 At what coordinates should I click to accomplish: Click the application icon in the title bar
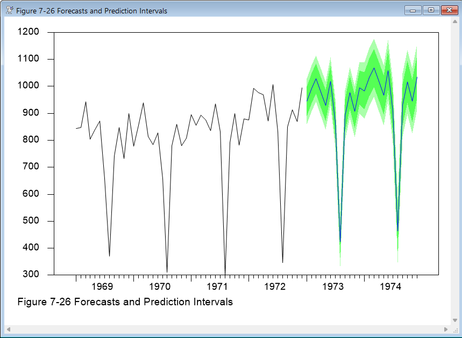(9, 11)
